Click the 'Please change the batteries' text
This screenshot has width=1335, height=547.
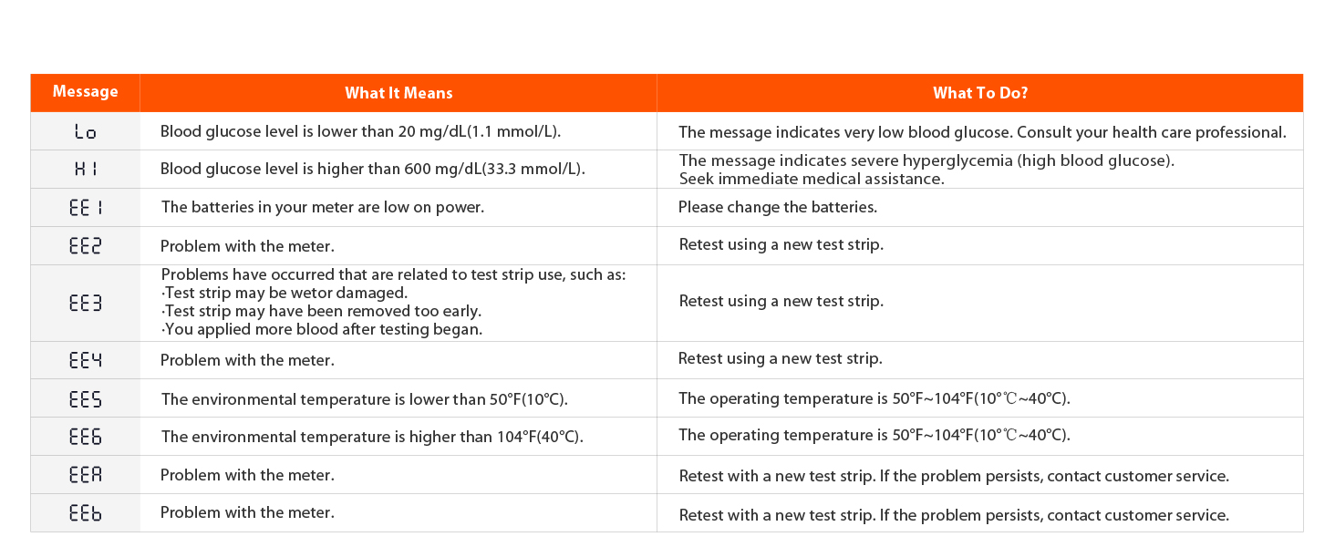click(x=777, y=208)
